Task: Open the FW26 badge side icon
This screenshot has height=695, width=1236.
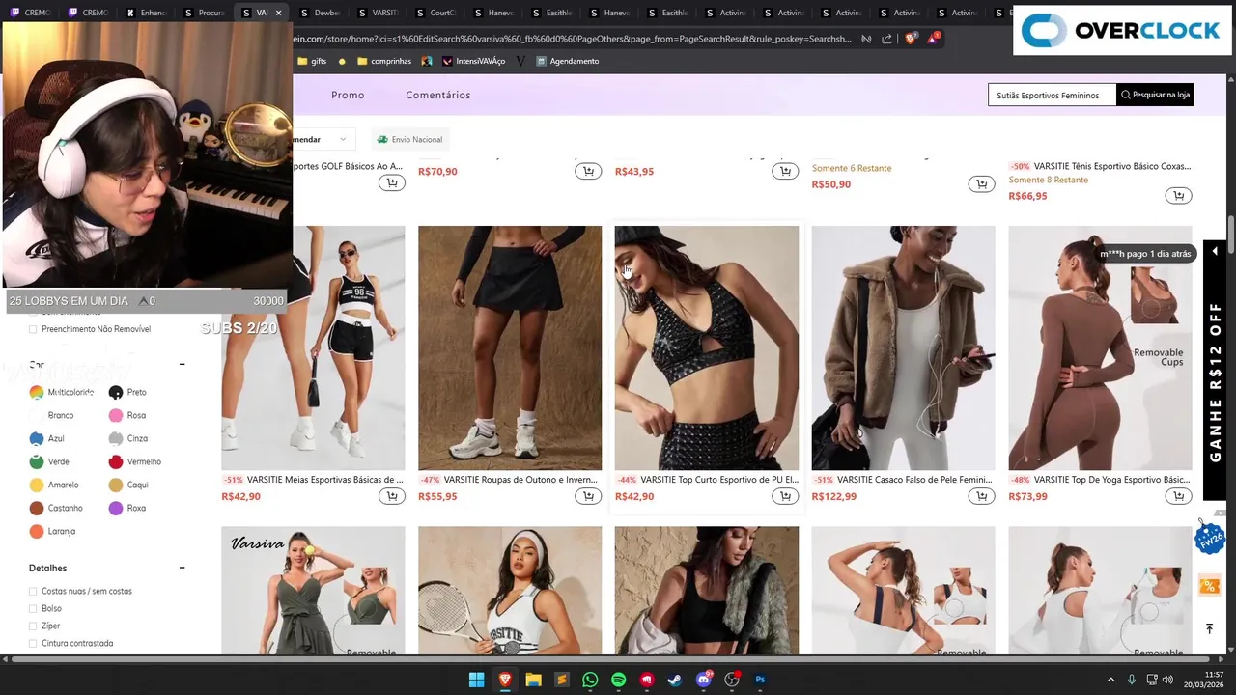Action: [x=1209, y=538]
